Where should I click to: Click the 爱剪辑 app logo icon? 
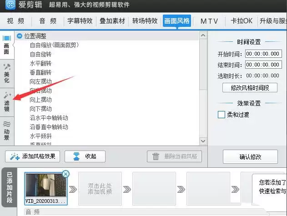pyautogui.click(x=10, y=5)
